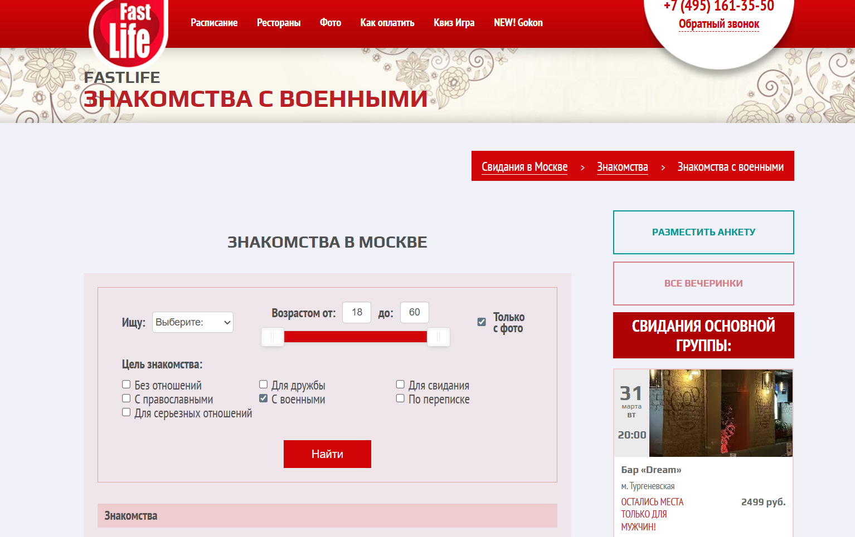
Task: Open the Рестораны menu item
Action: pyautogui.click(x=279, y=23)
